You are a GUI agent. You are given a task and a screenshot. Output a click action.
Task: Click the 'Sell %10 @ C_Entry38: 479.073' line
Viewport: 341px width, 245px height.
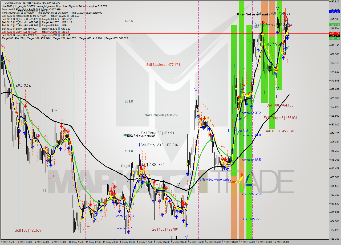[x=37, y=19]
